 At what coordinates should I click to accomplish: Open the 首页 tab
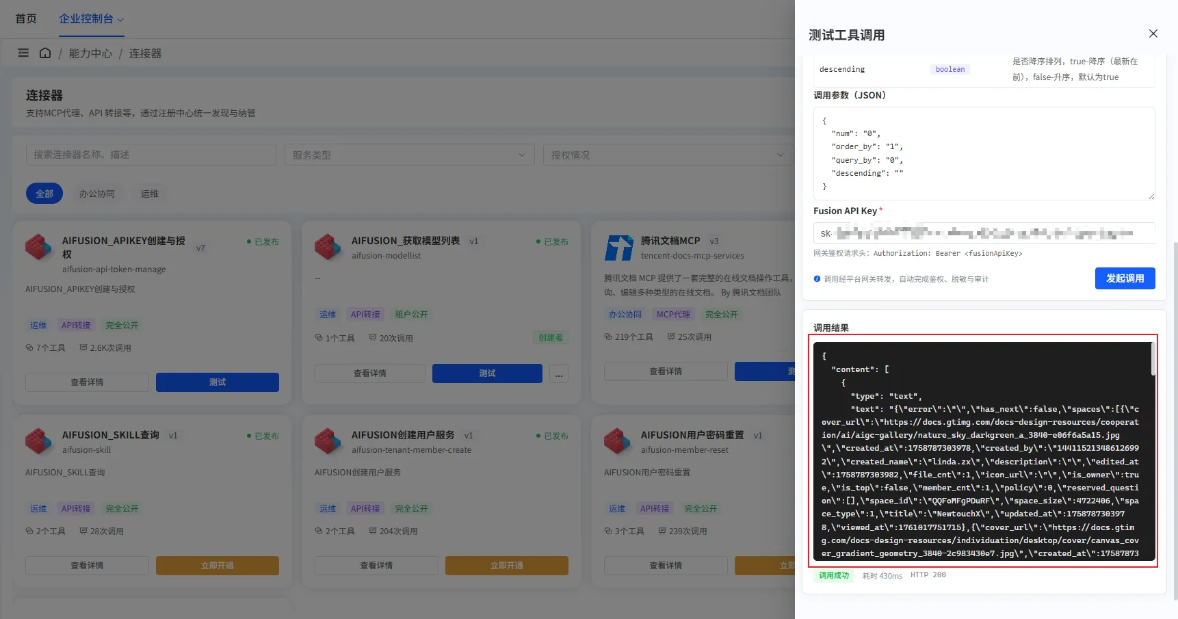[x=26, y=18]
